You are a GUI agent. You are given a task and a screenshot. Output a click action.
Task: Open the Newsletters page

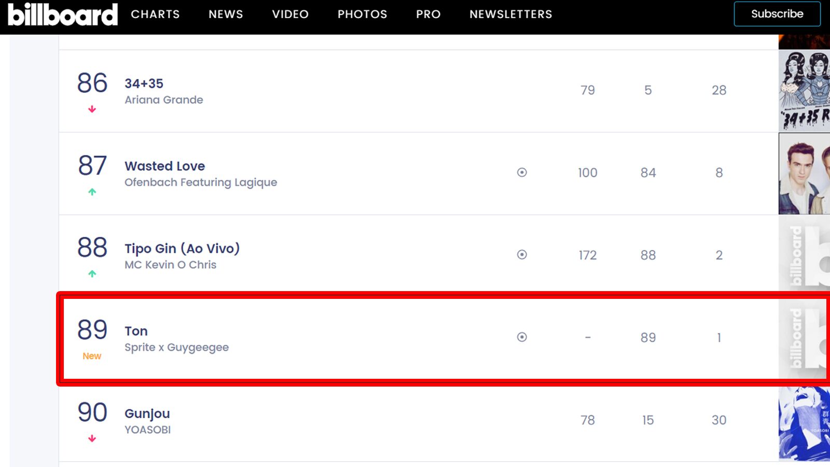pyautogui.click(x=510, y=15)
